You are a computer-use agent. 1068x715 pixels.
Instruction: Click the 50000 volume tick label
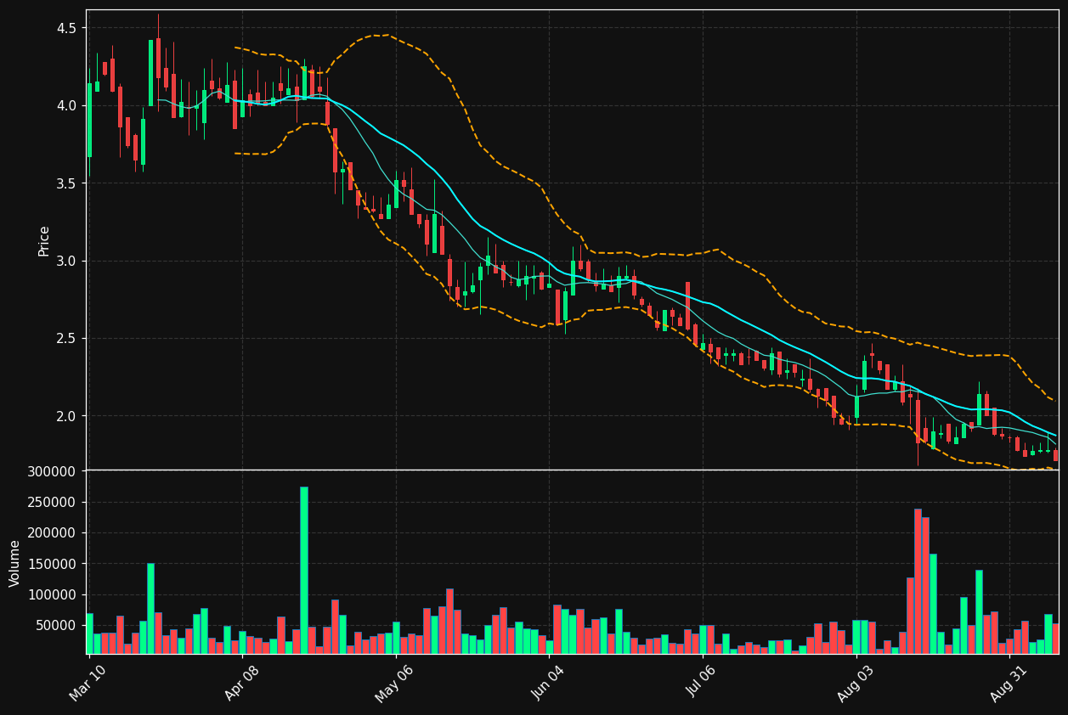pyautogui.click(x=56, y=625)
